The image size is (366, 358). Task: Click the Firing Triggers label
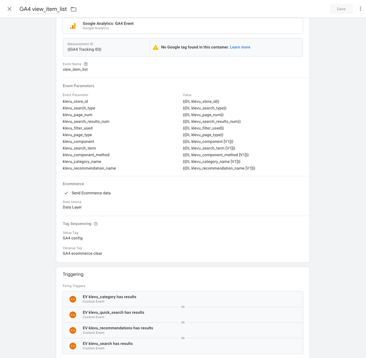[74, 286]
